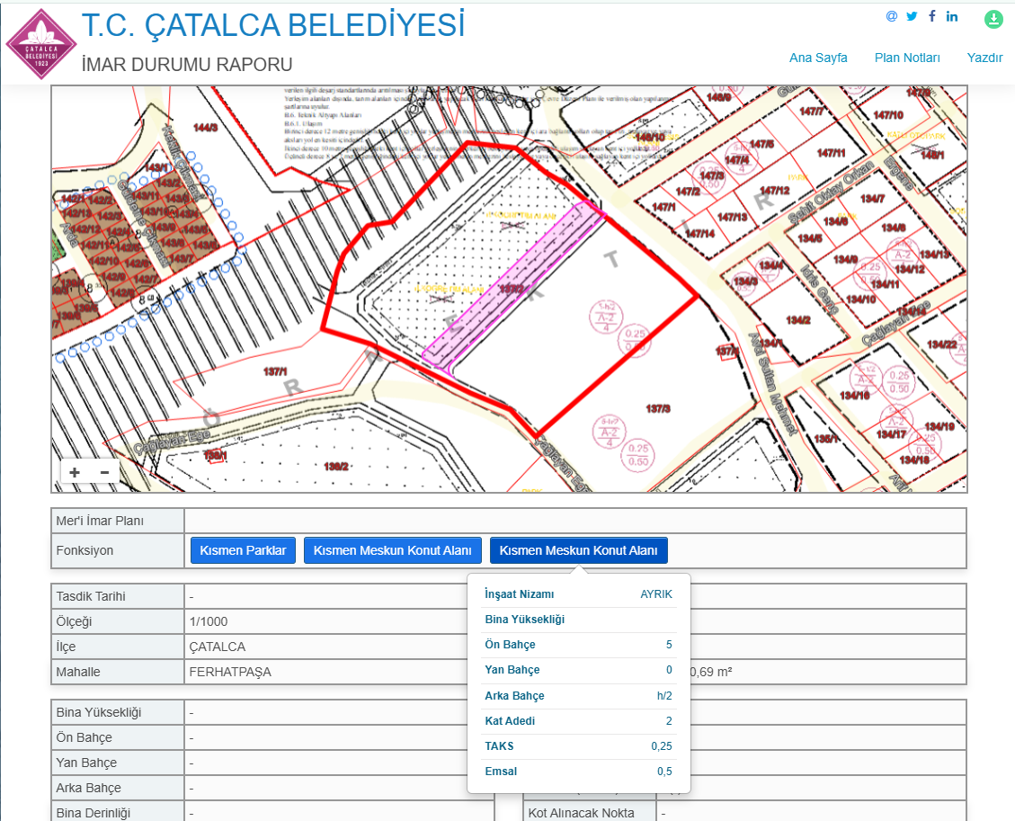Click Arka Bahçe value h/2 in popup
Screen dimensions: 1015x821
coord(664,696)
